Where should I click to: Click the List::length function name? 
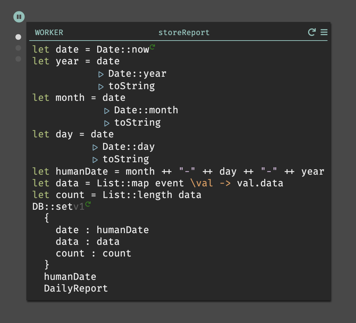[137, 195]
